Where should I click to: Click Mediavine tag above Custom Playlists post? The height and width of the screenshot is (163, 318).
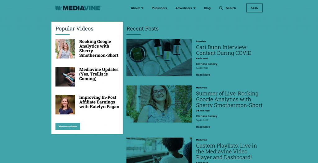[x=201, y=140]
